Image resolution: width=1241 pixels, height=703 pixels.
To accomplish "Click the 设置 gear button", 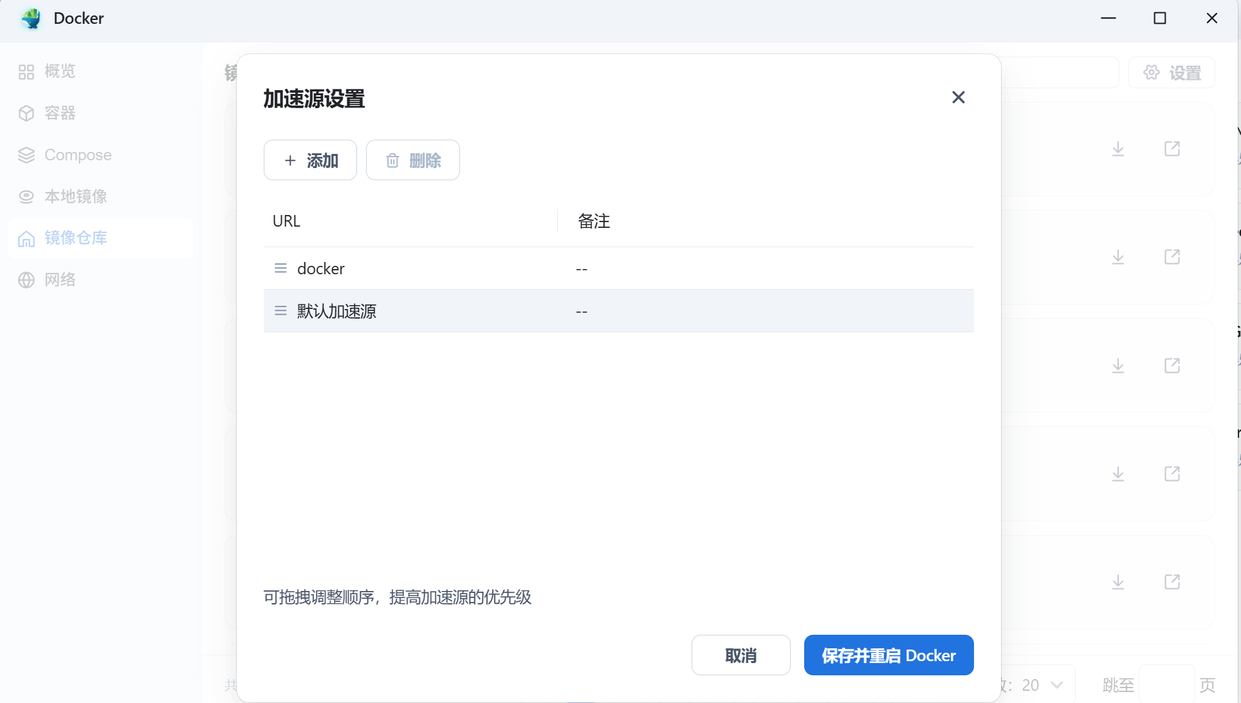I will coord(1172,73).
